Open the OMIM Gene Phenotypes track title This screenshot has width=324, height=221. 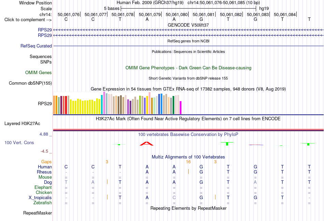(x=188, y=68)
